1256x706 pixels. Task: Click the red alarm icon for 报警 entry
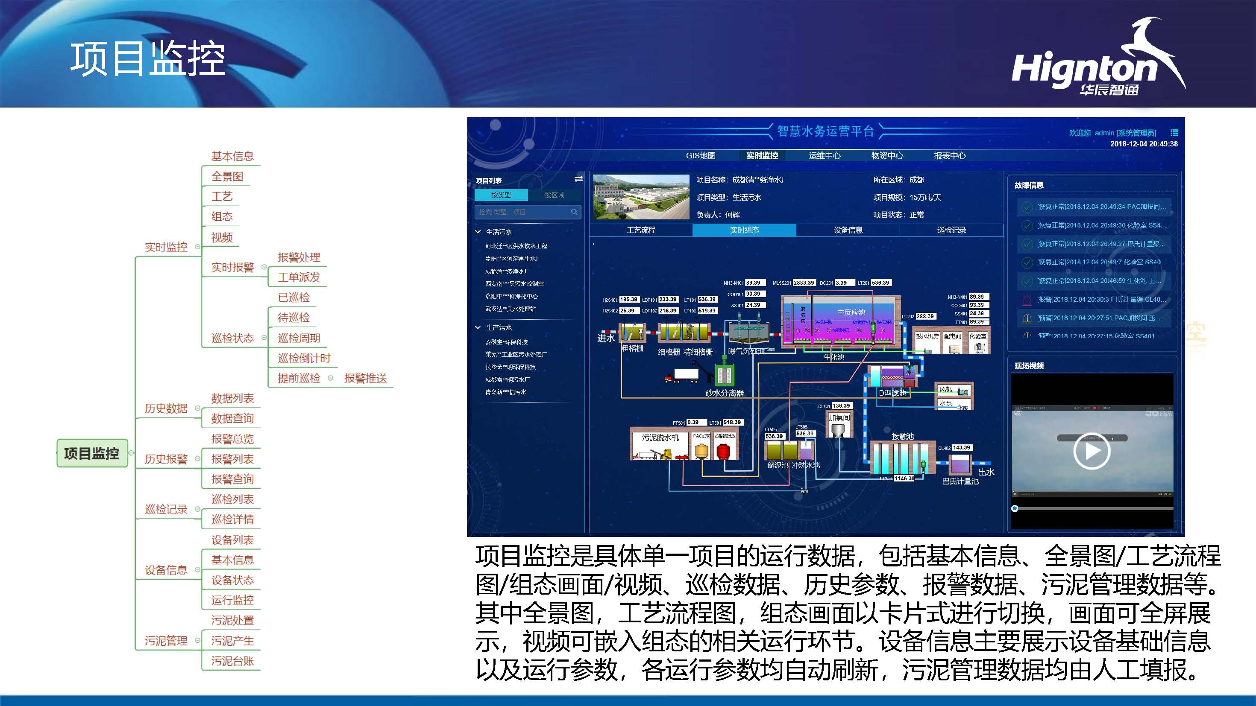(1027, 300)
